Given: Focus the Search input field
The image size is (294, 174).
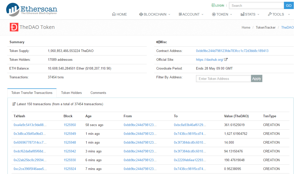Looking at the screenshot, I should pos(256,6).
